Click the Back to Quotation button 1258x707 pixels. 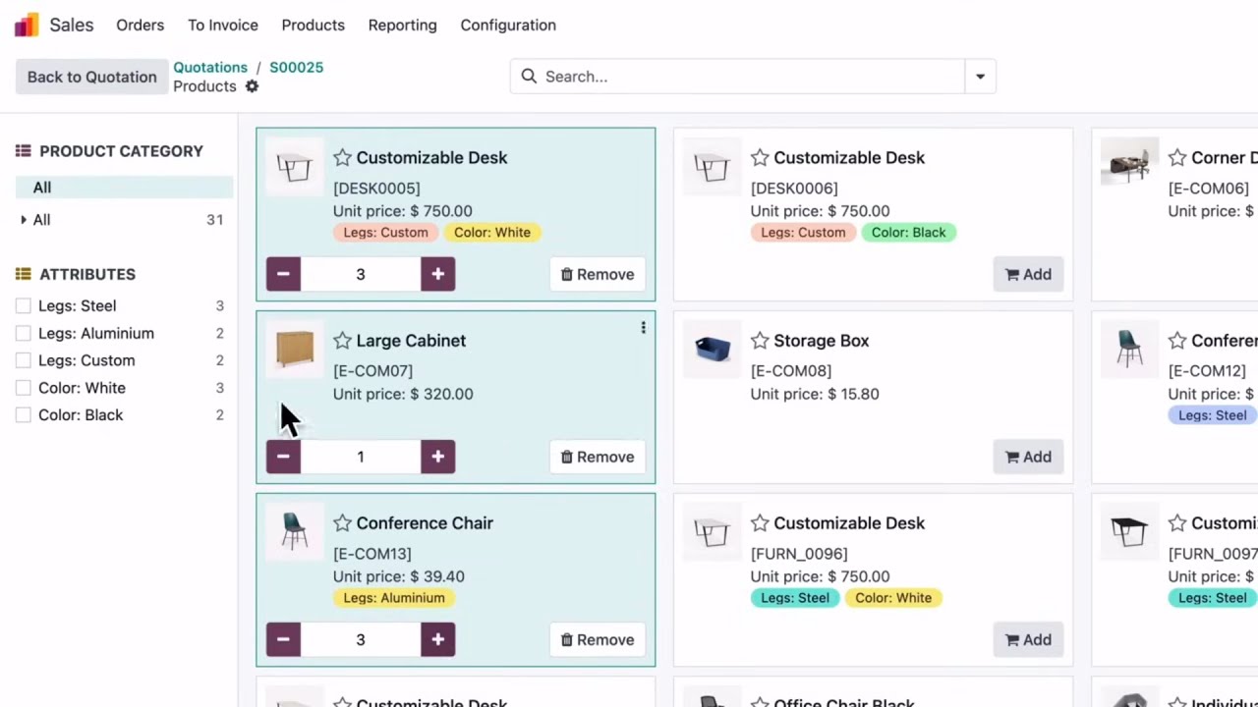[91, 77]
